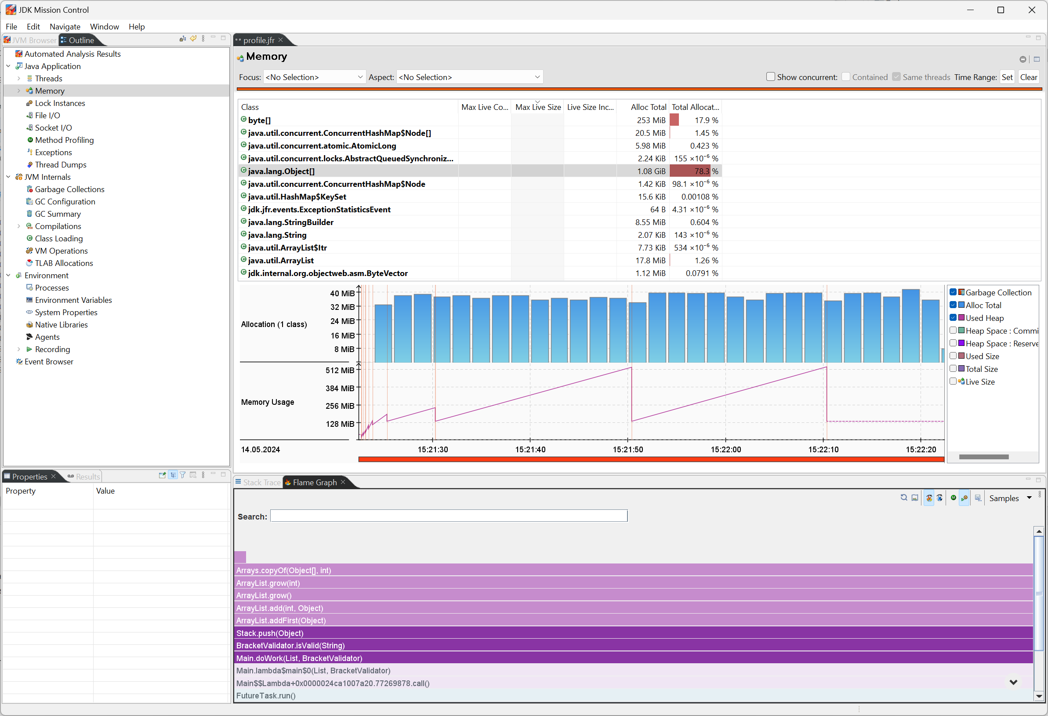The height and width of the screenshot is (716, 1048).
Task: Enable the Show concurrent checkbox
Action: (770, 76)
